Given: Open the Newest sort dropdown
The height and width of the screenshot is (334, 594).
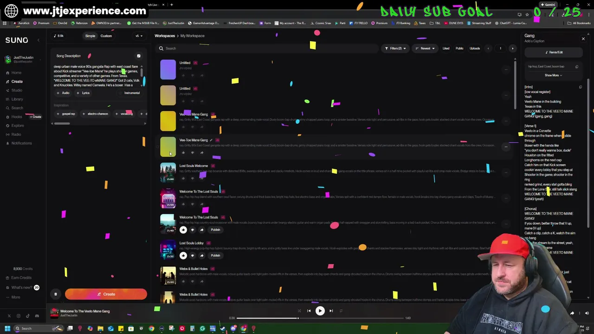Looking at the screenshot, I should (425, 48).
